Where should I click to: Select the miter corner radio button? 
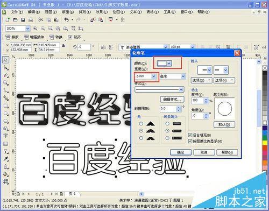tap(141, 124)
